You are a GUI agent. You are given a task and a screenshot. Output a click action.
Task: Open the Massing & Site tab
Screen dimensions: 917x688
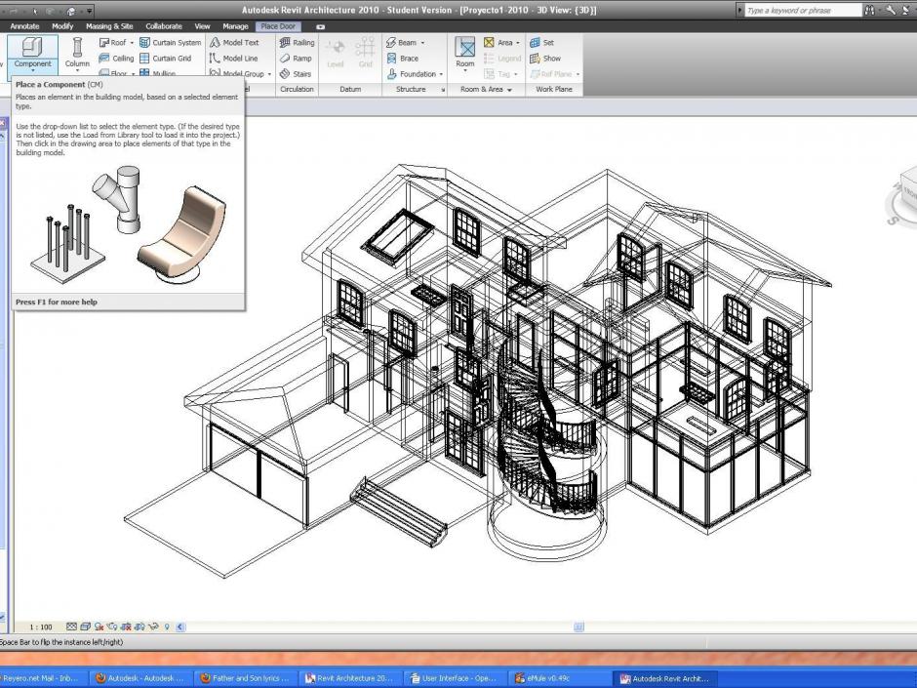[109, 26]
